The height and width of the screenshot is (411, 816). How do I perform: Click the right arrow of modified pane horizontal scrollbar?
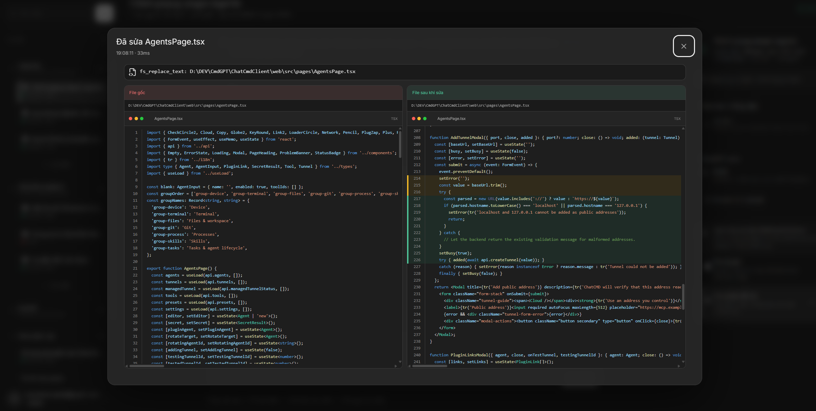(x=679, y=366)
